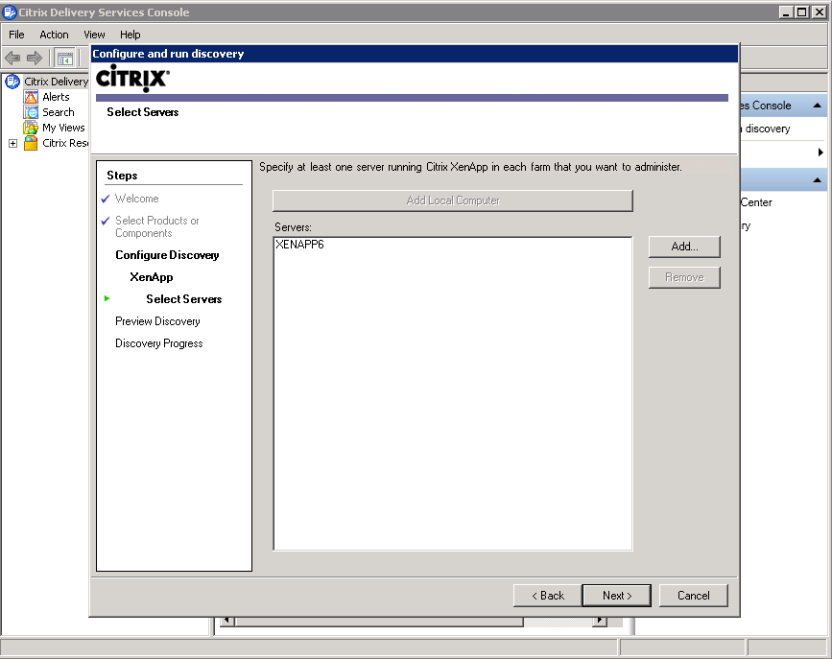The height and width of the screenshot is (659, 832).
Task: Proceed with the Next button
Action: click(x=617, y=596)
